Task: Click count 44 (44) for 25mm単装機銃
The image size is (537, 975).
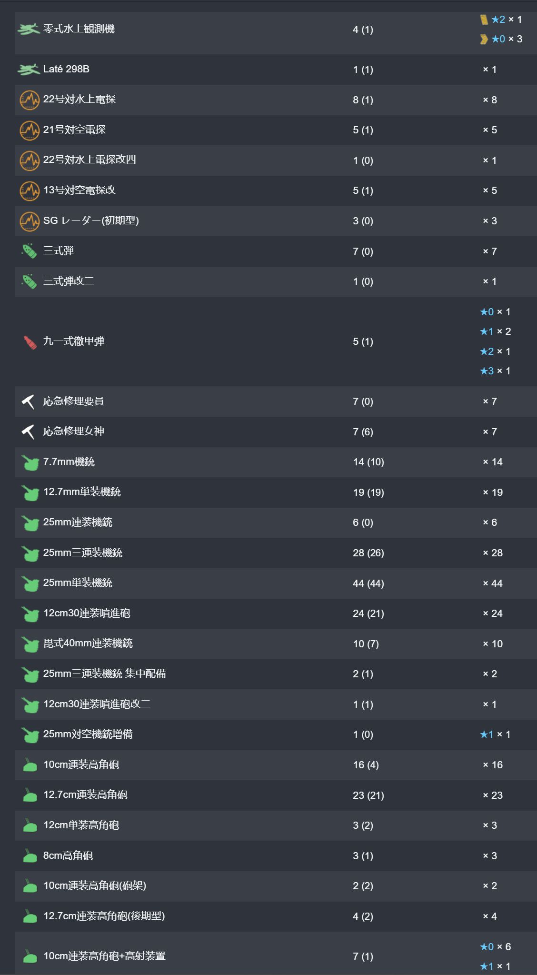Action: 368,583
